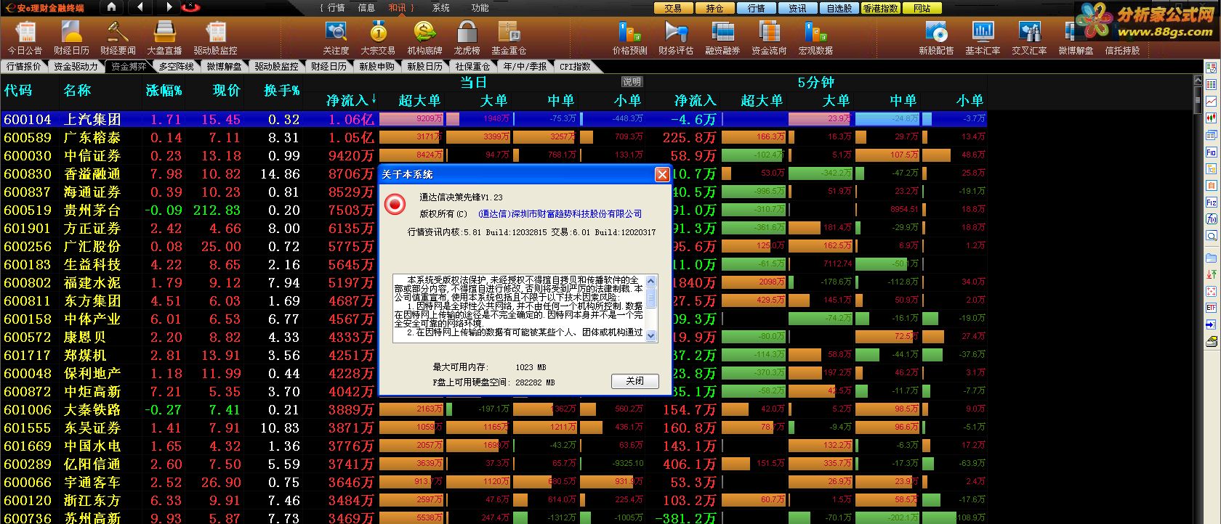This screenshot has width=1221, height=524.
Task: Launch 大宗交易 medal icon
Action: click(x=378, y=38)
